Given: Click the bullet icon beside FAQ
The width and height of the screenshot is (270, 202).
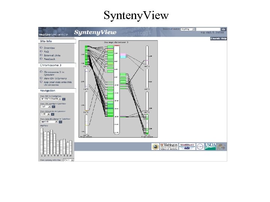Looking at the screenshot, I should click(41, 51).
